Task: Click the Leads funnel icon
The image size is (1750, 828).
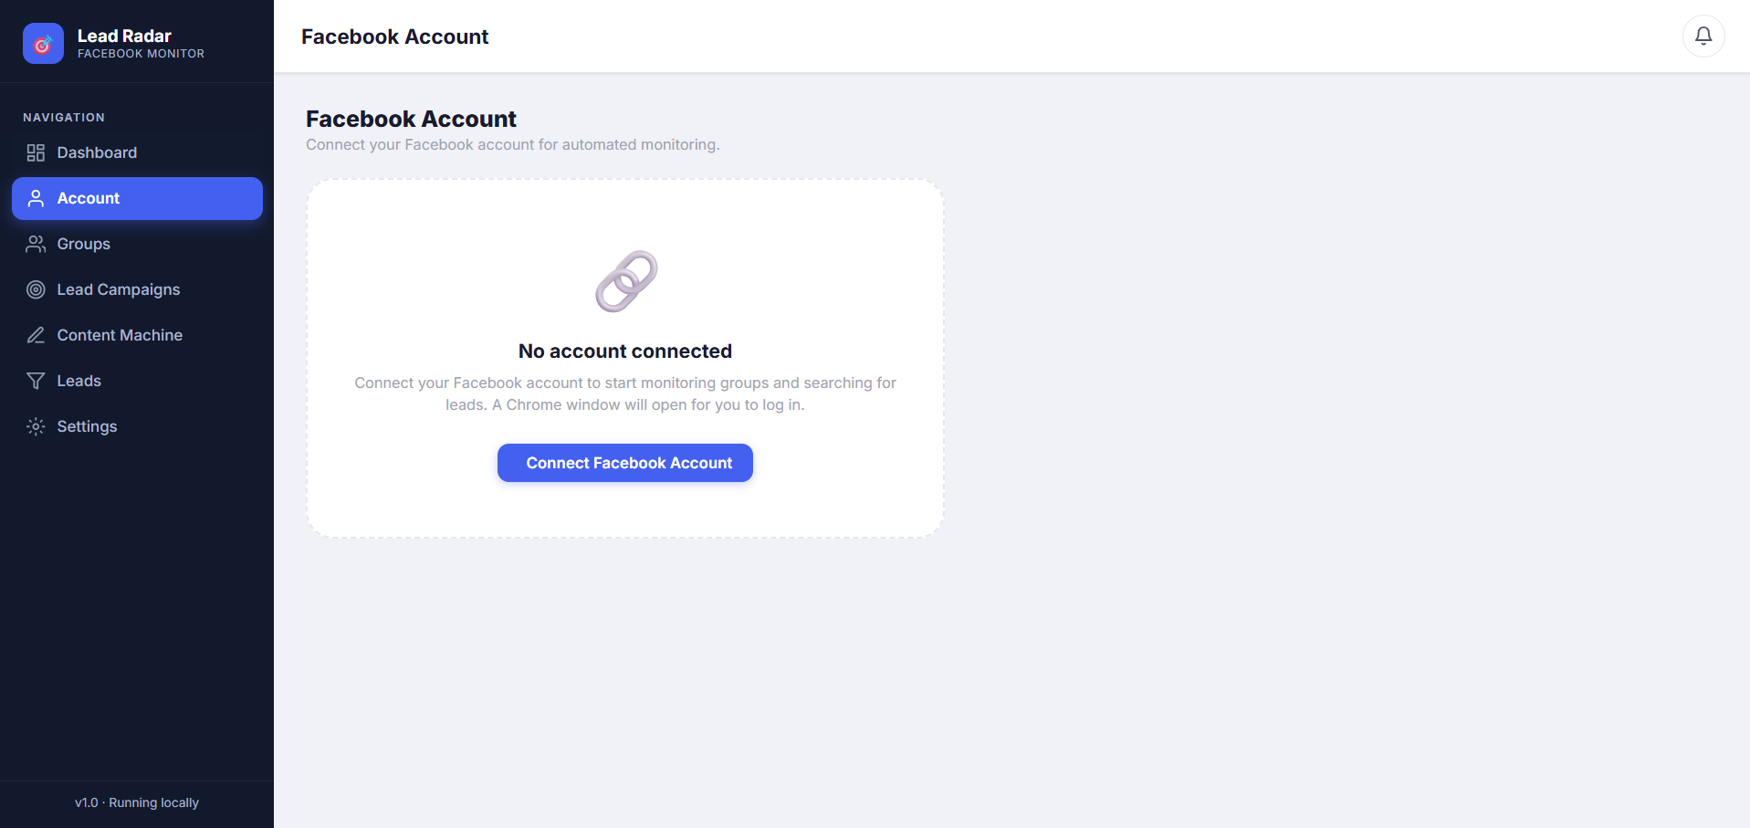Action: coord(36,381)
